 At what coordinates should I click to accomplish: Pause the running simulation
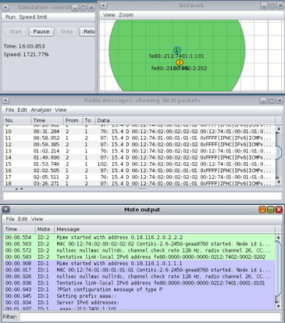41,31
